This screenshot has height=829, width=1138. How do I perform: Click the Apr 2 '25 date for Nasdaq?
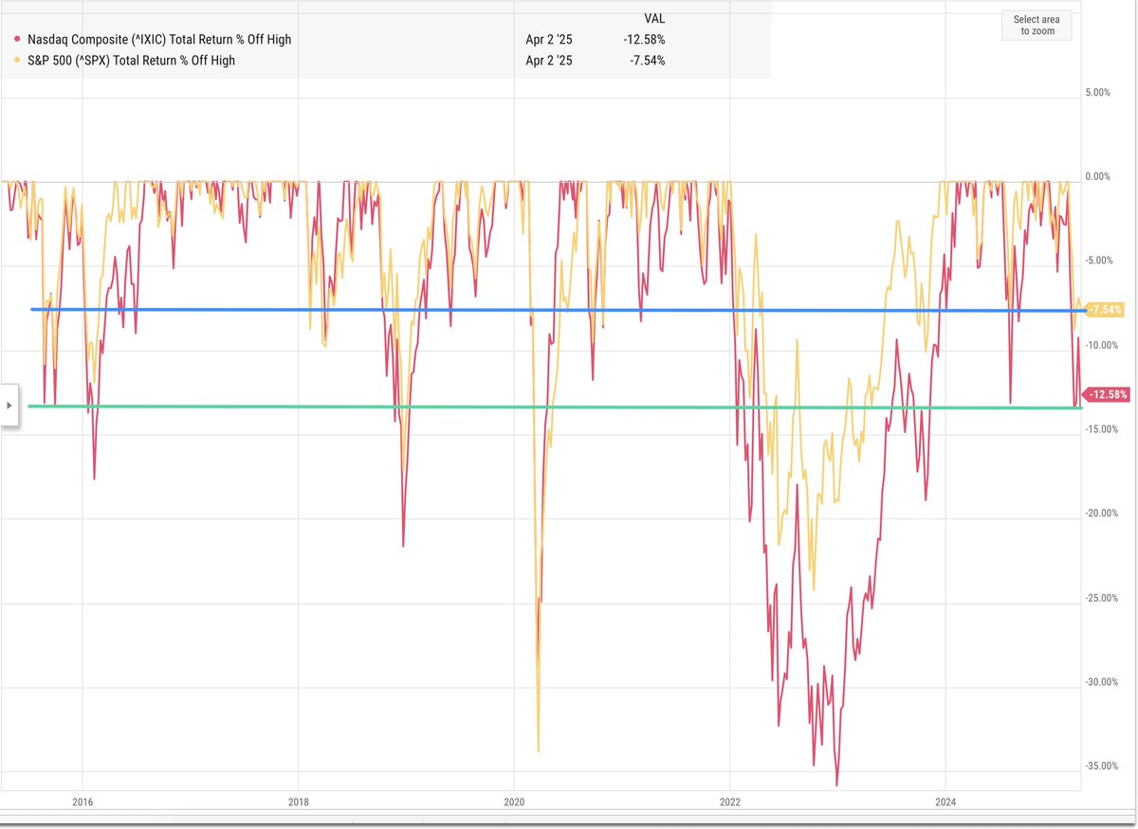coord(550,40)
